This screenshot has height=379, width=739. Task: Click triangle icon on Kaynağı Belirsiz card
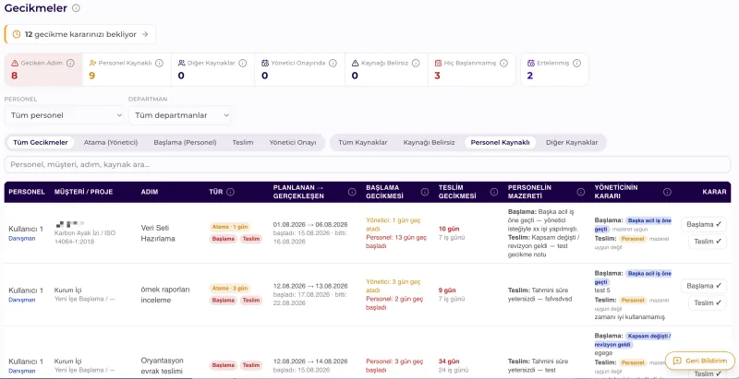coord(355,63)
